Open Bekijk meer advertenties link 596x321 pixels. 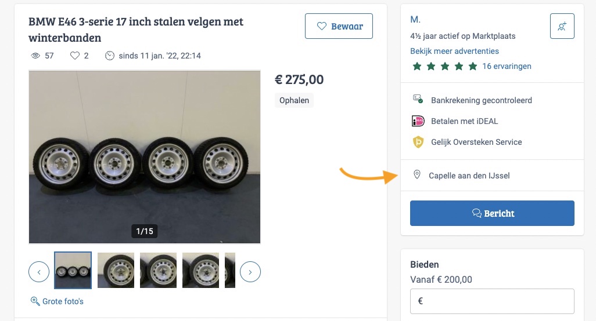pos(454,51)
